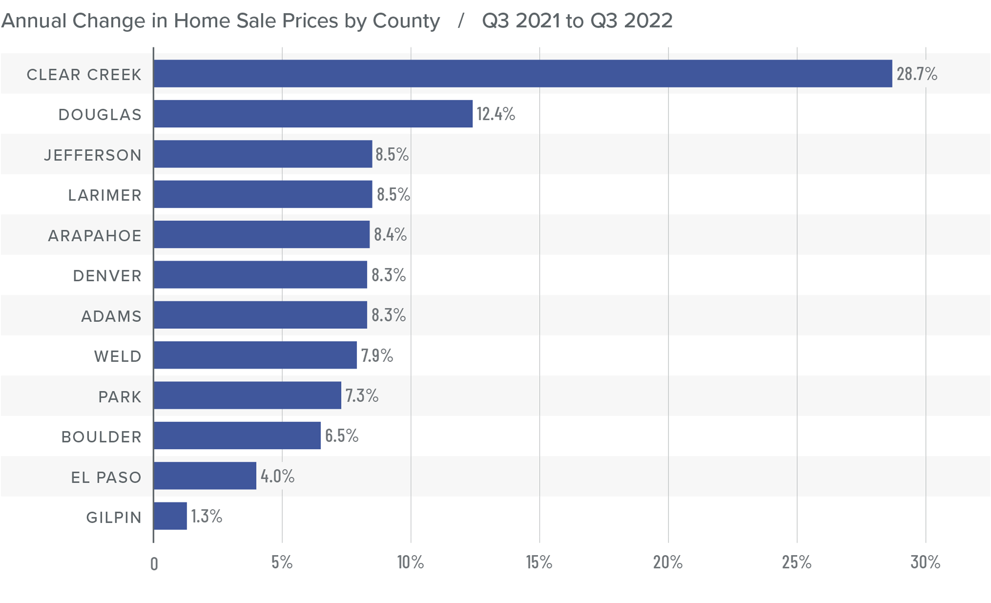Image resolution: width=991 pixels, height=603 pixels.
Task: Click the chart title text
Action: point(220,21)
